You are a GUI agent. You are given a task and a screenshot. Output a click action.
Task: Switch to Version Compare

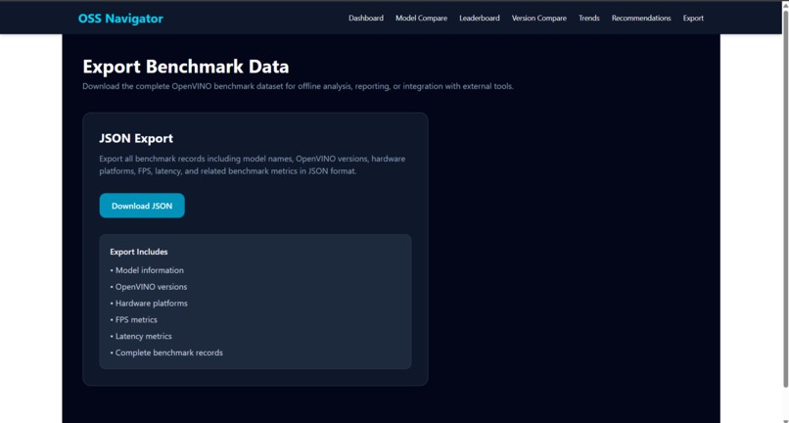click(x=539, y=19)
